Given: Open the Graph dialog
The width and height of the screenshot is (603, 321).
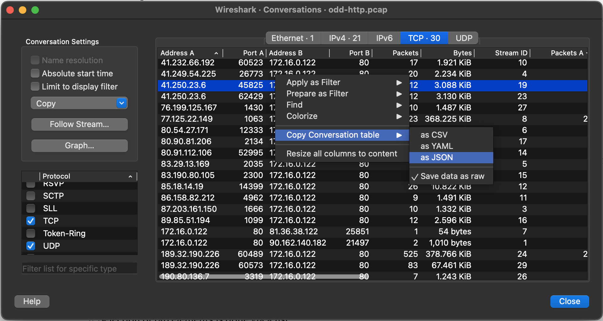Looking at the screenshot, I should [x=79, y=145].
